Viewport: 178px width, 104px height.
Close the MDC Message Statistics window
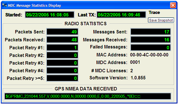click(x=173, y=5)
